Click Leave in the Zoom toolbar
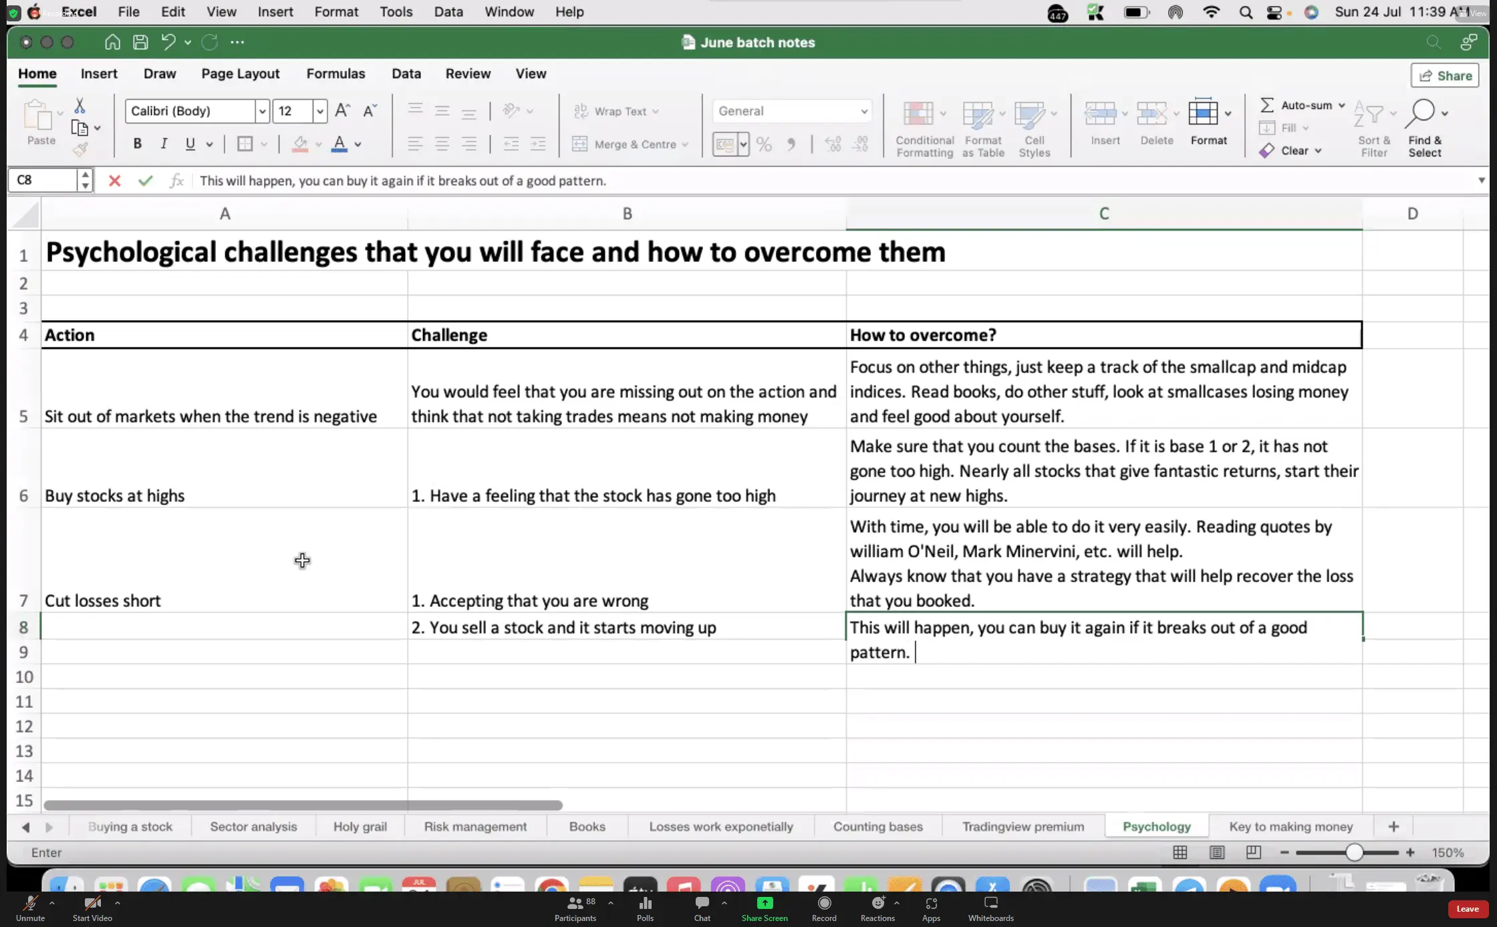1497x927 pixels. [x=1467, y=908]
